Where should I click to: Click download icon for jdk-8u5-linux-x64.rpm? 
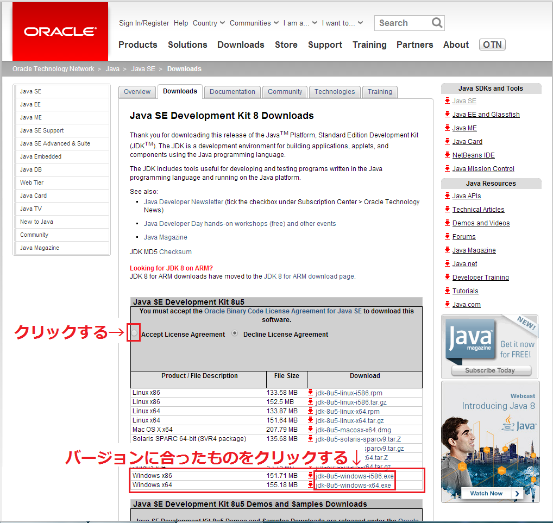point(310,411)
